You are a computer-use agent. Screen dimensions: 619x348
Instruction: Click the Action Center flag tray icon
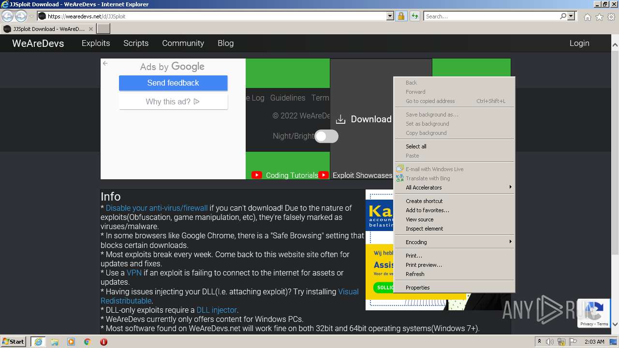point(574,342)
